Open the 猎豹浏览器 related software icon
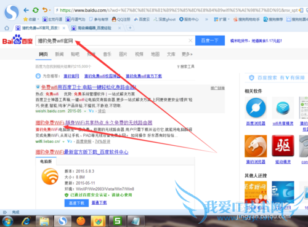This screenshot has width=308, height=227. 256,146
